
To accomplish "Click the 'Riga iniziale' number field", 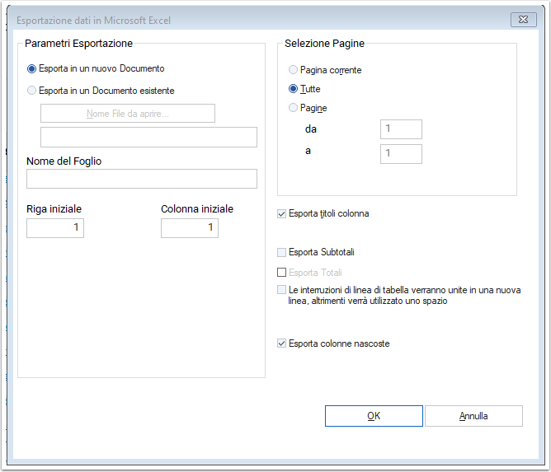I will click(55, 228).
